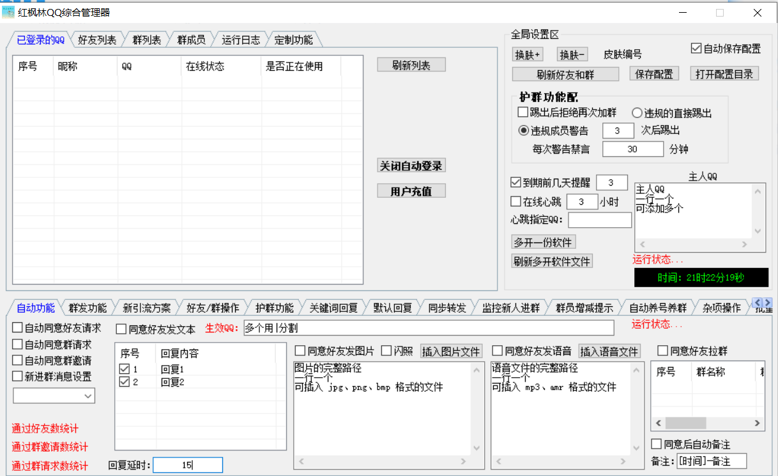Viewport: 778px width, 476px height.
Task: Click 刷新列表 button
Action: pyautogui.click(x=411, y=65)
